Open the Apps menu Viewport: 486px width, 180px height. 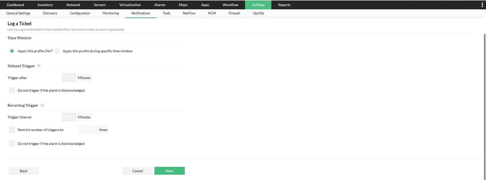point(205,5)
